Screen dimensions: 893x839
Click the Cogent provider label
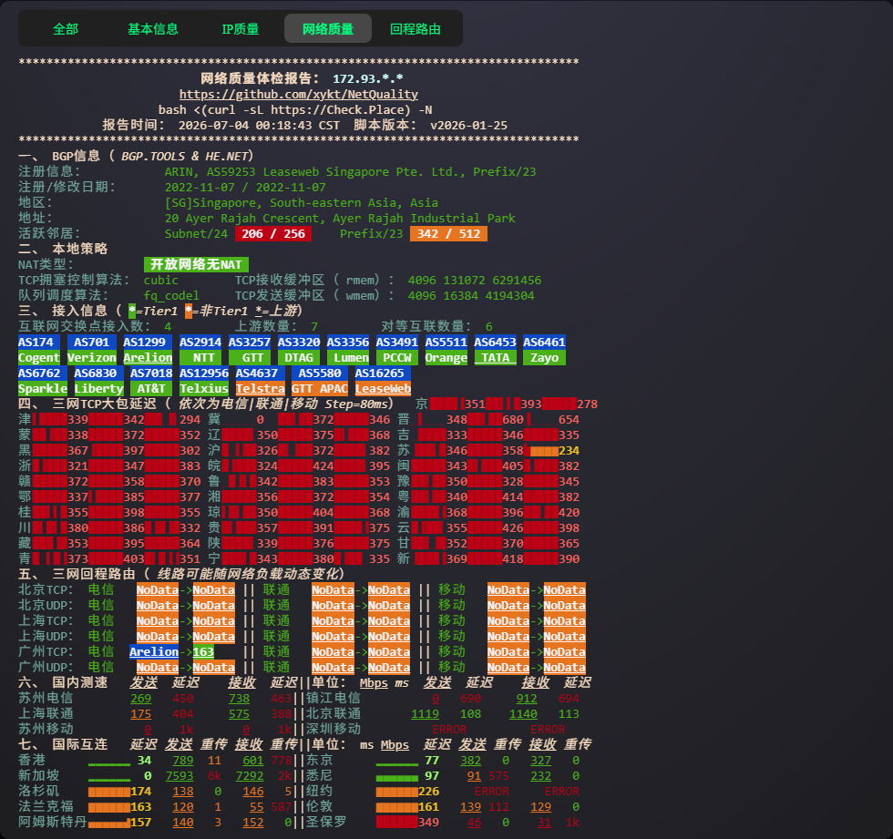pyautogui.click(x=38, y=357)
